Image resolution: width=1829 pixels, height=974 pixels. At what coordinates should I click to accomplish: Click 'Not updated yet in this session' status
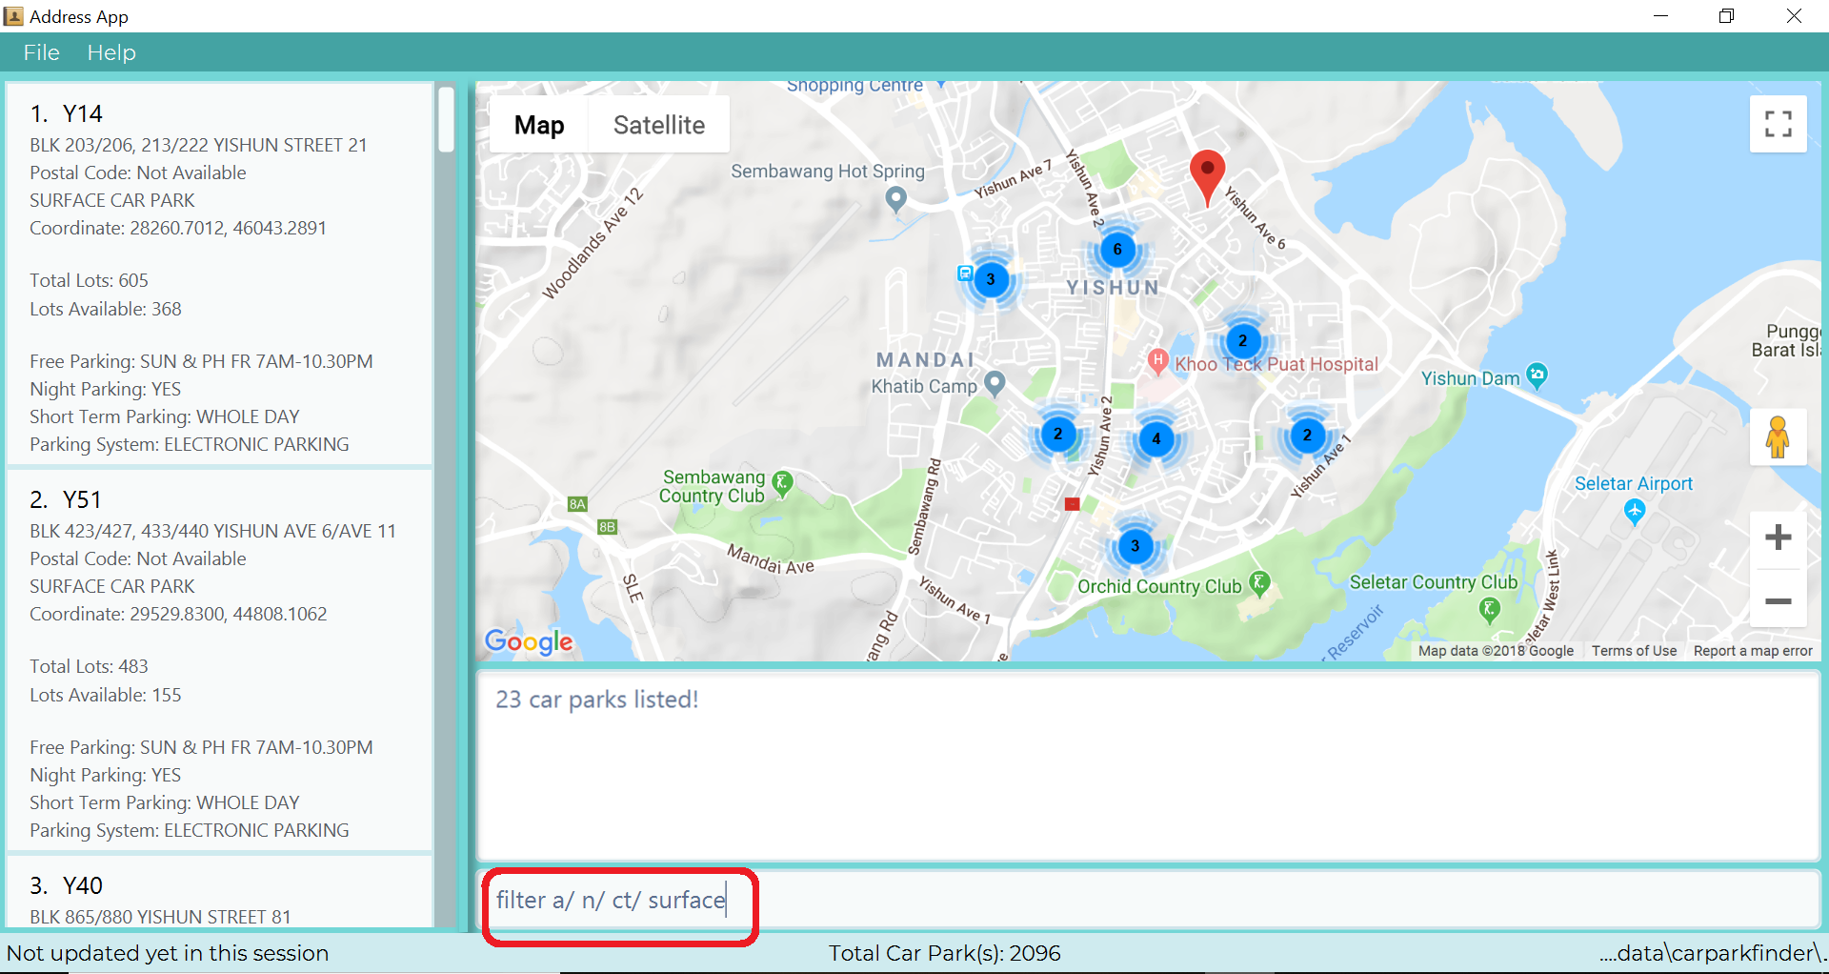168,953
